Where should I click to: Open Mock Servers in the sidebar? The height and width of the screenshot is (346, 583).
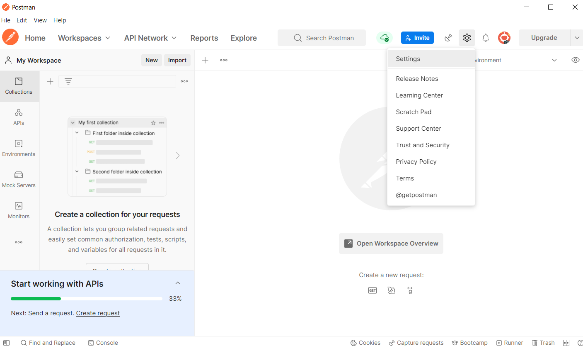click(x=19, y=179)
